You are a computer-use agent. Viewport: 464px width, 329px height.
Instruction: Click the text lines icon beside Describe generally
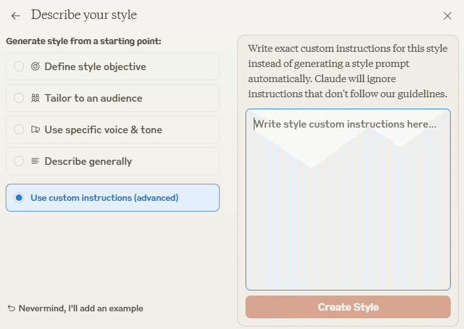pos(35,161)
